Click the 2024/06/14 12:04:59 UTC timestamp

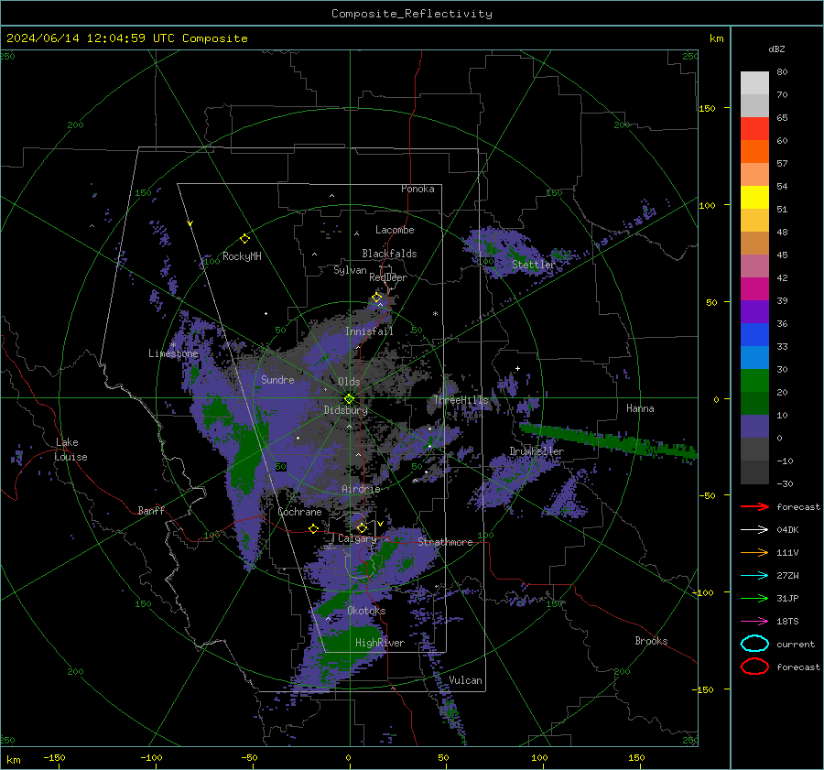[126, 38]
